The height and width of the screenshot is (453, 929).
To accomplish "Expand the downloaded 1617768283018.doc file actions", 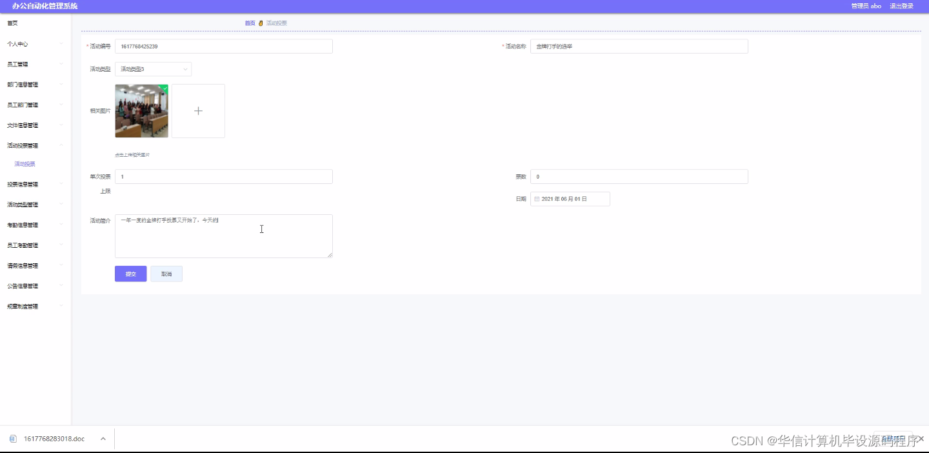I will click(x=103, y=438).
